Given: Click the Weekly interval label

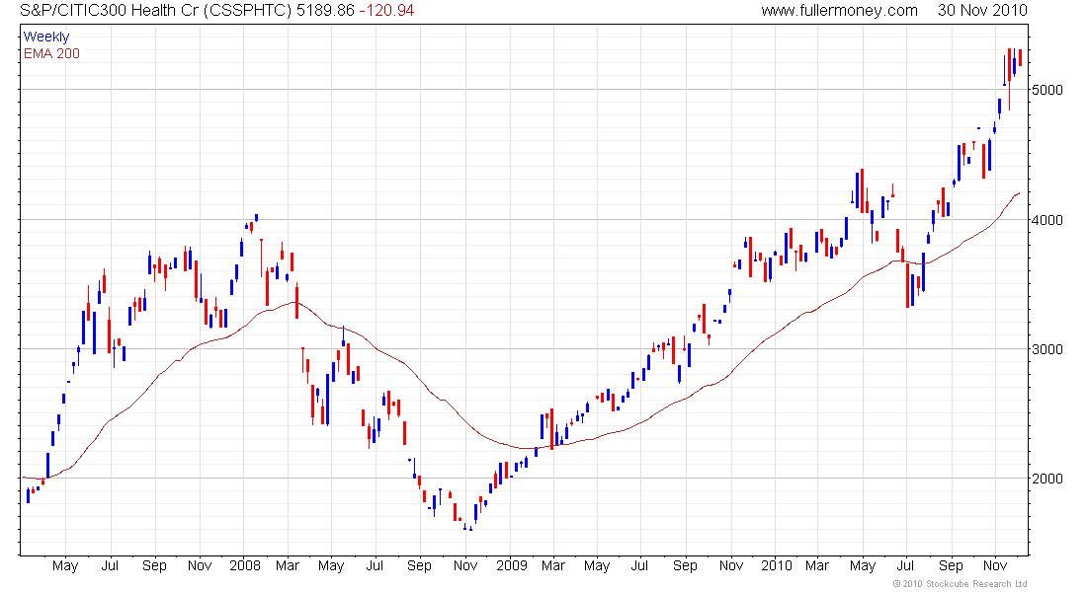Looking at the screenshot, I should coord(46,37).
